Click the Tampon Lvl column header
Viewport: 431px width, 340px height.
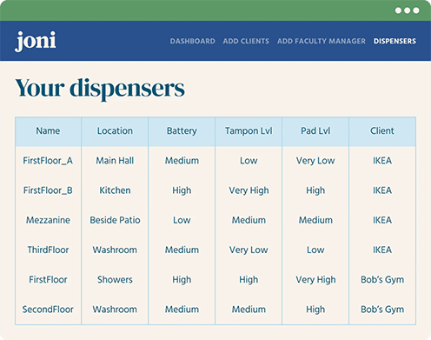(249, 131)
